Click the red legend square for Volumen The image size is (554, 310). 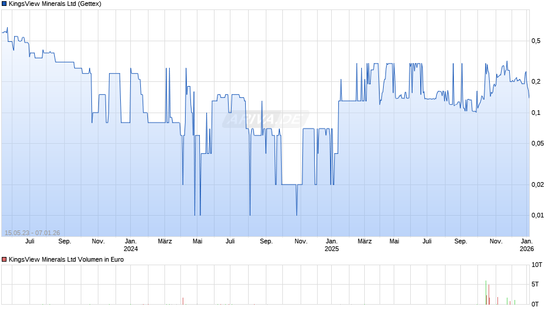click(x=4, y=259)
